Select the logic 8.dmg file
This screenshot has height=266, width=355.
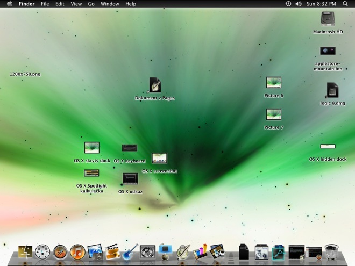coord(332,90)
